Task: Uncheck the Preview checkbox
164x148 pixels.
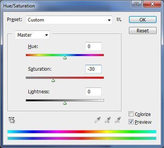Action: (131, 122)
